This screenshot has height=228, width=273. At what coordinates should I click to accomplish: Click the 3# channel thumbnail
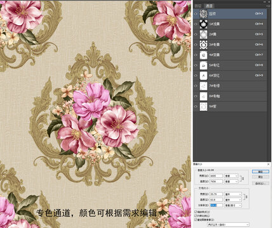[203, 44]
